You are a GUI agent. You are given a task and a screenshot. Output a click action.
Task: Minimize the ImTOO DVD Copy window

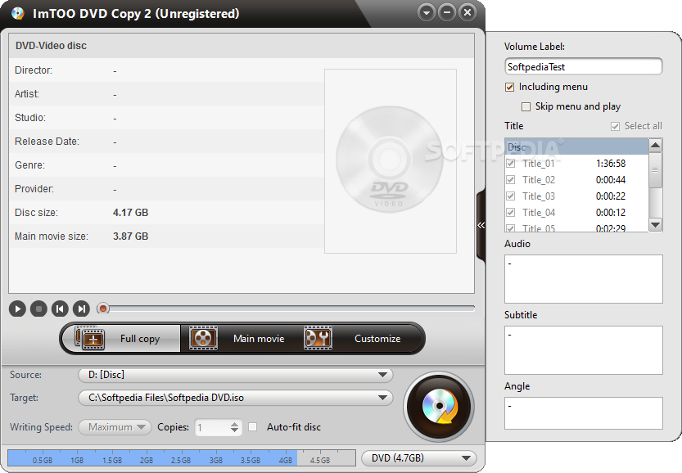pos(447,12)
